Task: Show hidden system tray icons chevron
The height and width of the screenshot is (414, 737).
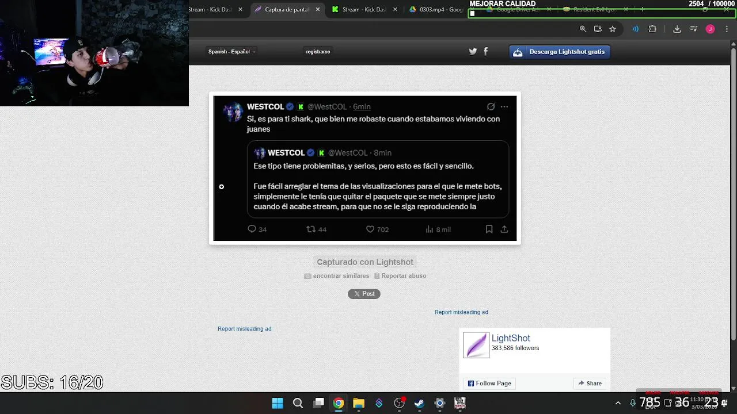Action: [618, 403]
